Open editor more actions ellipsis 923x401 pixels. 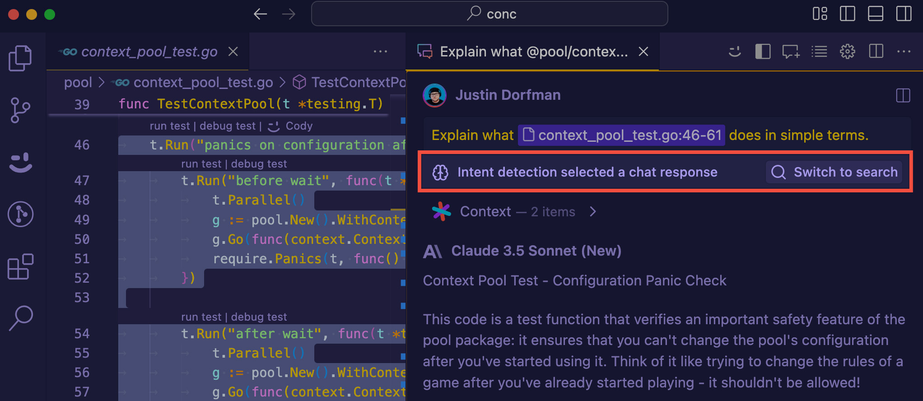[x=380, y=51]
